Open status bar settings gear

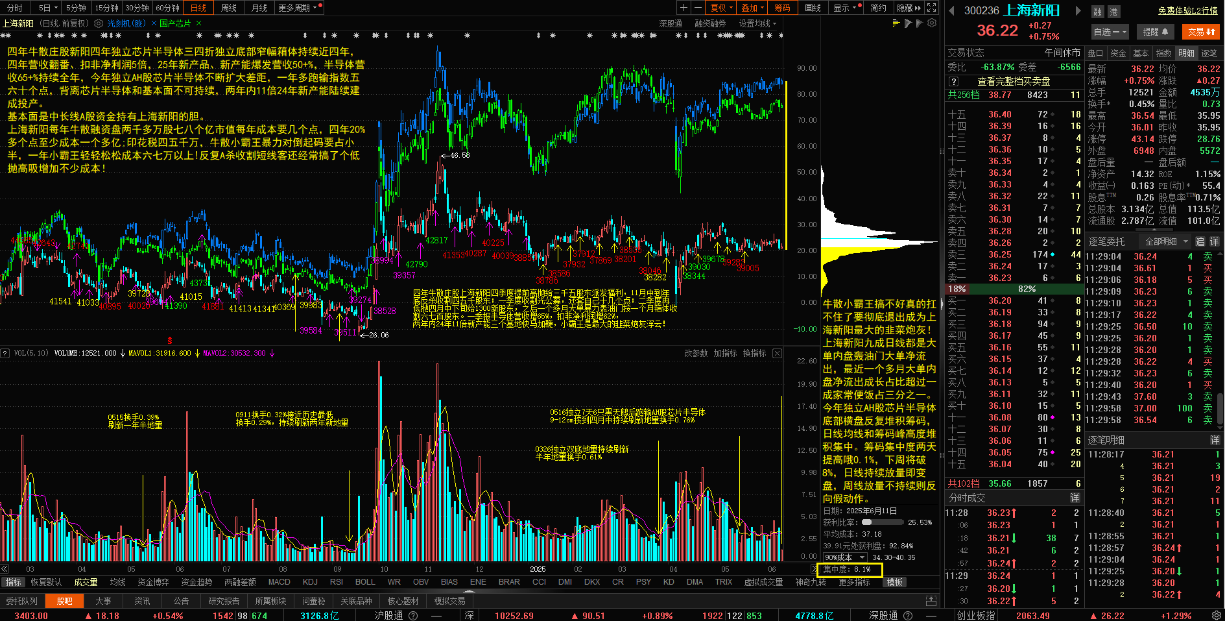[1217, 615]
